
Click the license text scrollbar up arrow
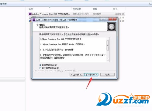pos(108,39)
